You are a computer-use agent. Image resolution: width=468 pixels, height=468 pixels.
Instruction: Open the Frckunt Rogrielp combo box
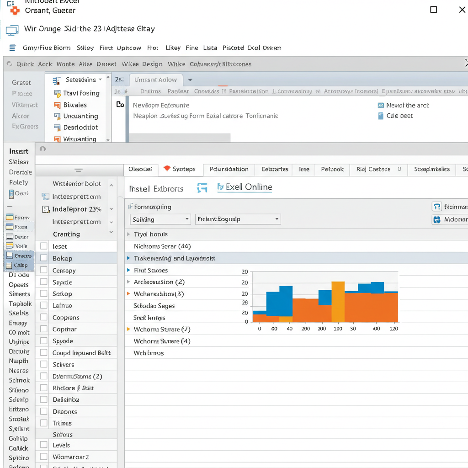click(238, 219)
